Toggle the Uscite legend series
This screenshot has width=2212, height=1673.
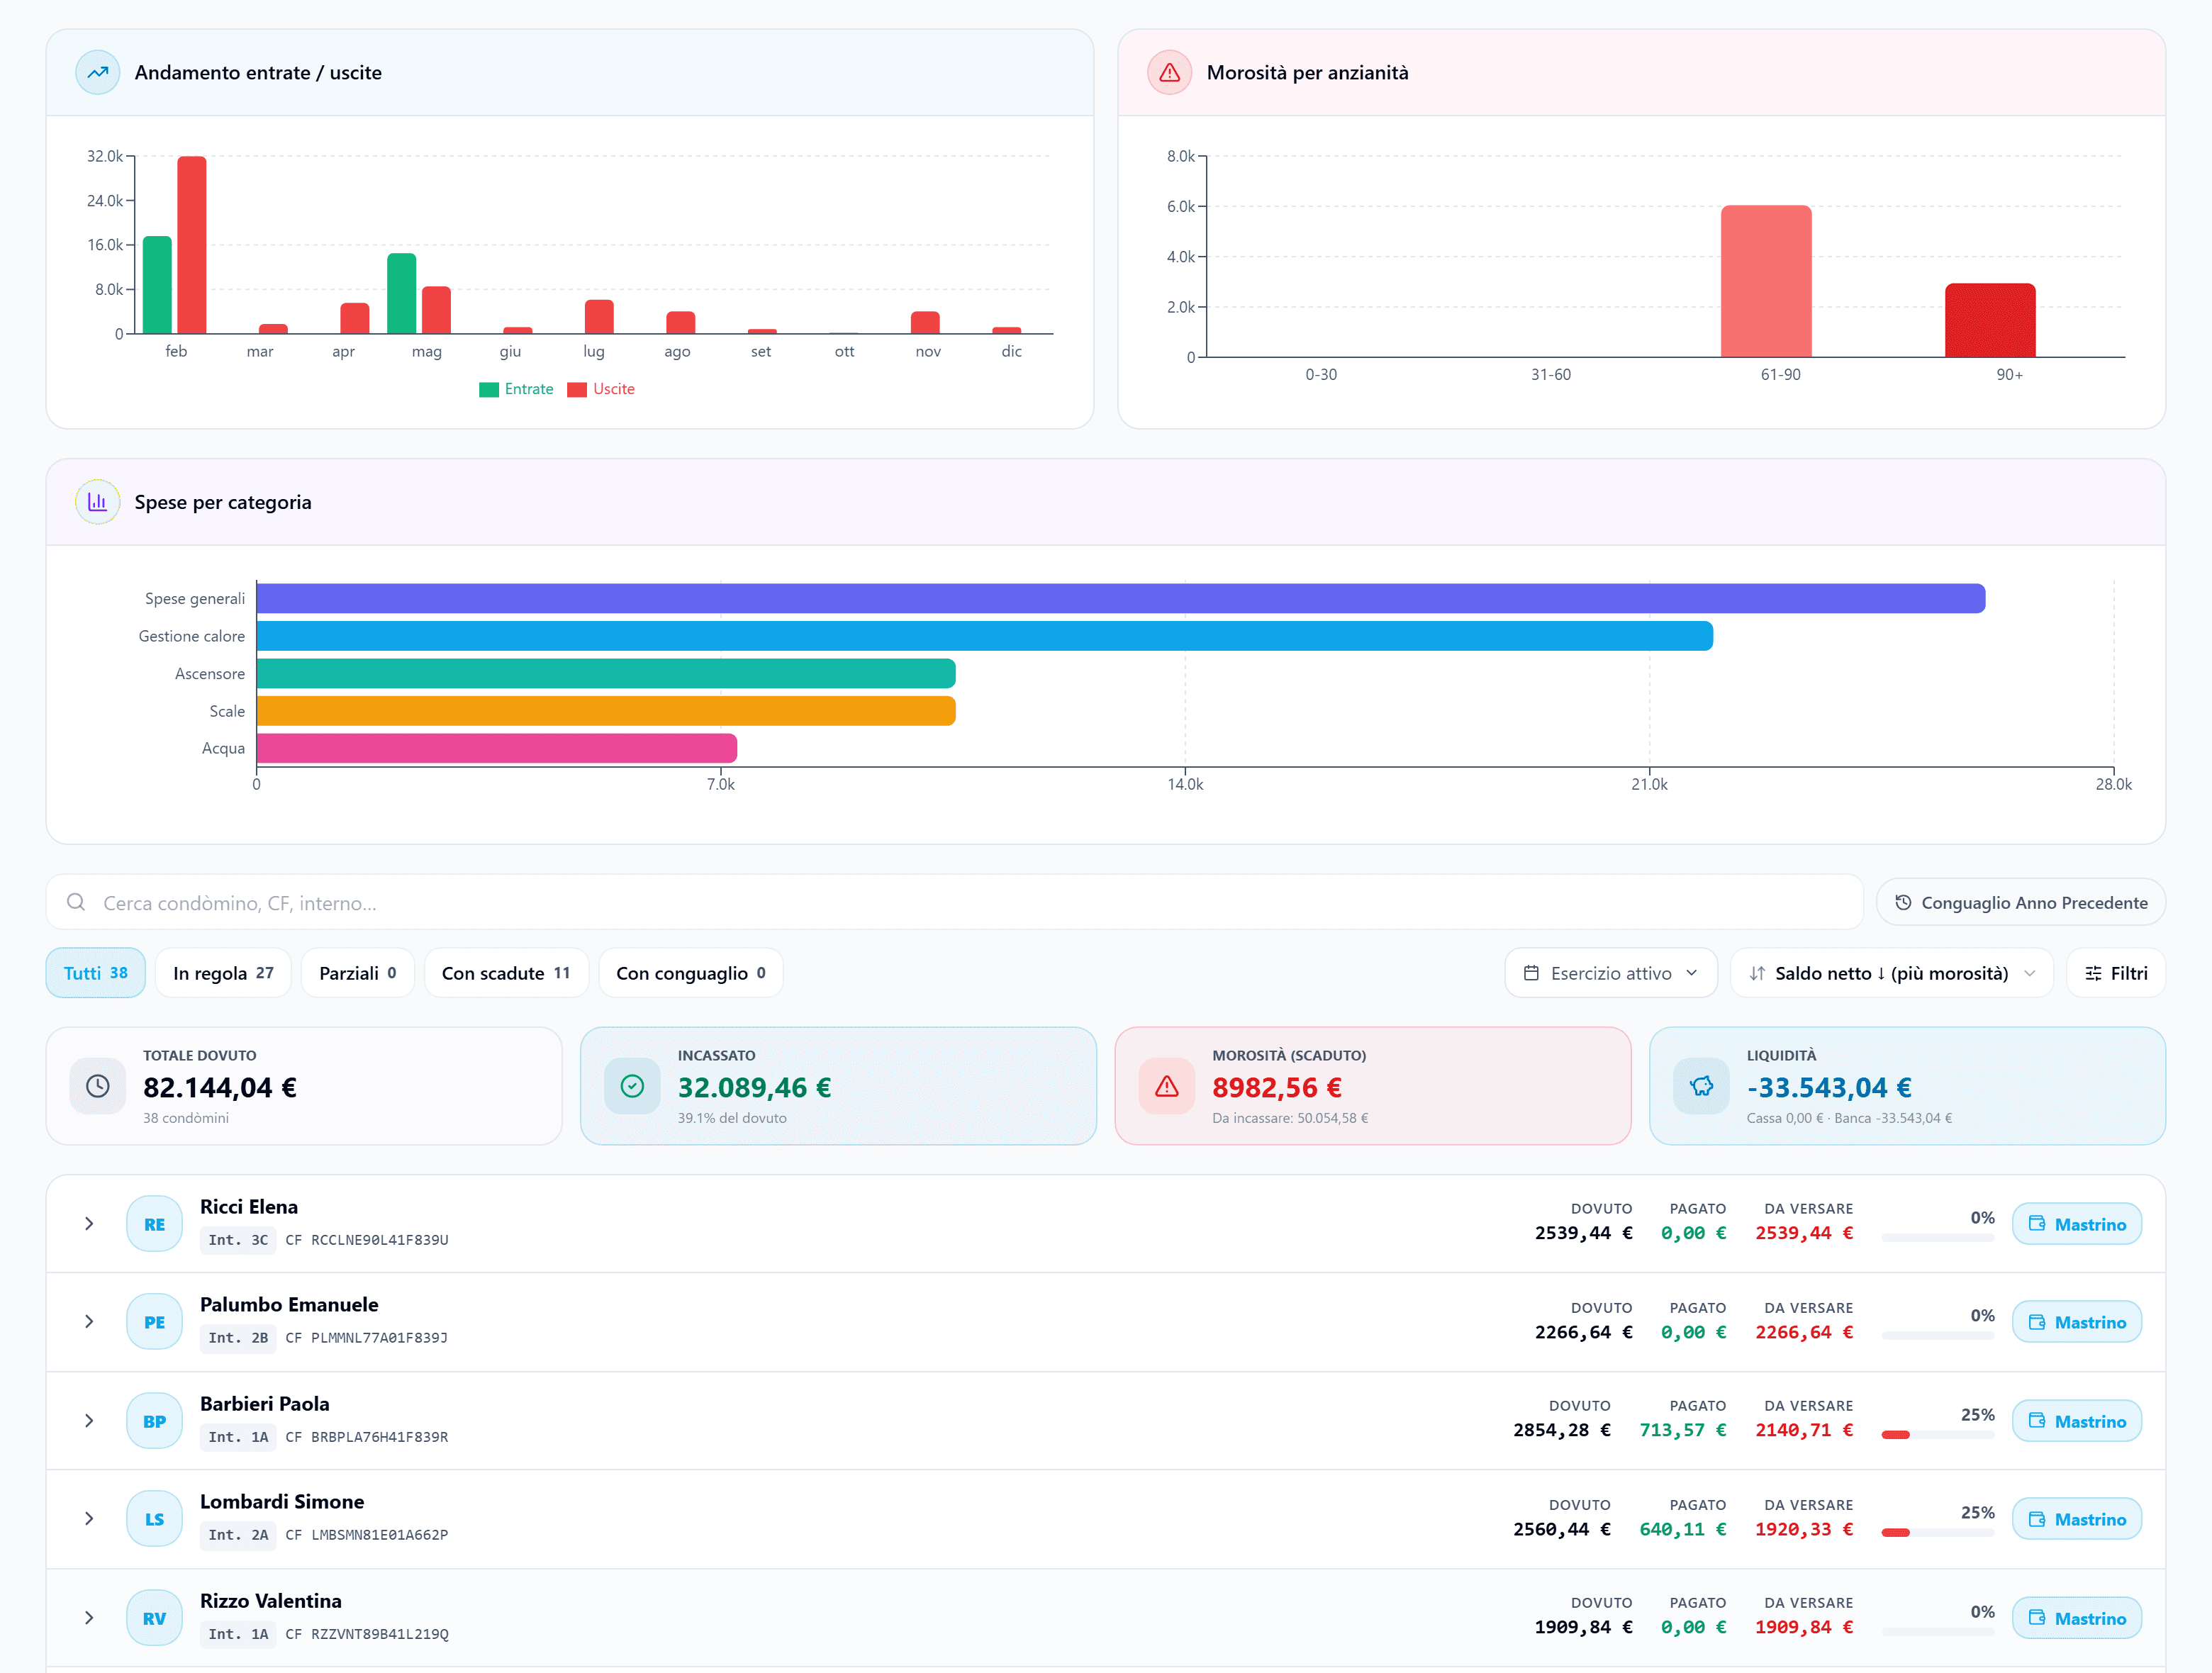pyautogui.click(x=601, y=389)
